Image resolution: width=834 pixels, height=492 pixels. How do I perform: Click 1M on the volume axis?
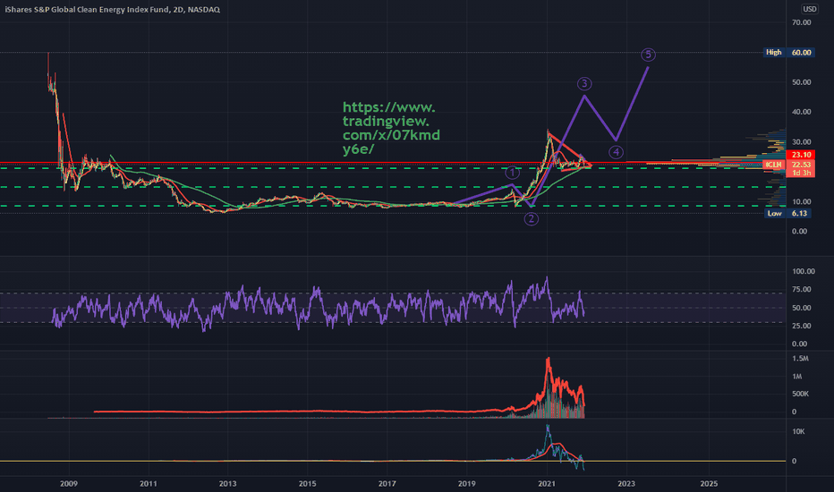pyautogui.click(x=796, y=377)
